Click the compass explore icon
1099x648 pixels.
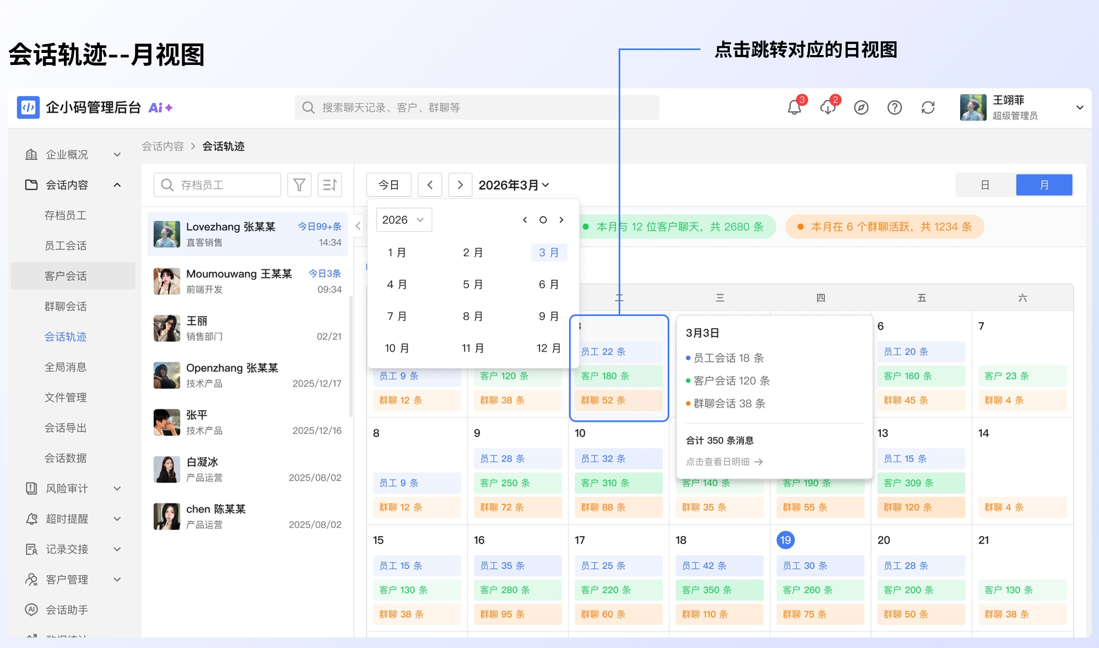[x=861, y=107]
